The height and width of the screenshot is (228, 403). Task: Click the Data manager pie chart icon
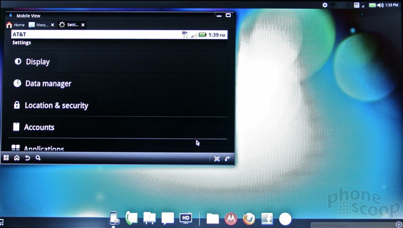coord(17,83)
